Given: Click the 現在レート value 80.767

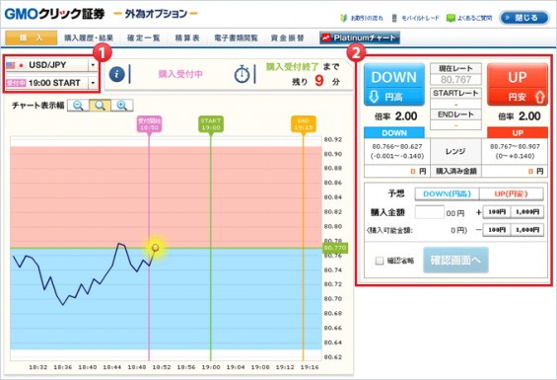Looking at the screenshot, I should [455, 79].
